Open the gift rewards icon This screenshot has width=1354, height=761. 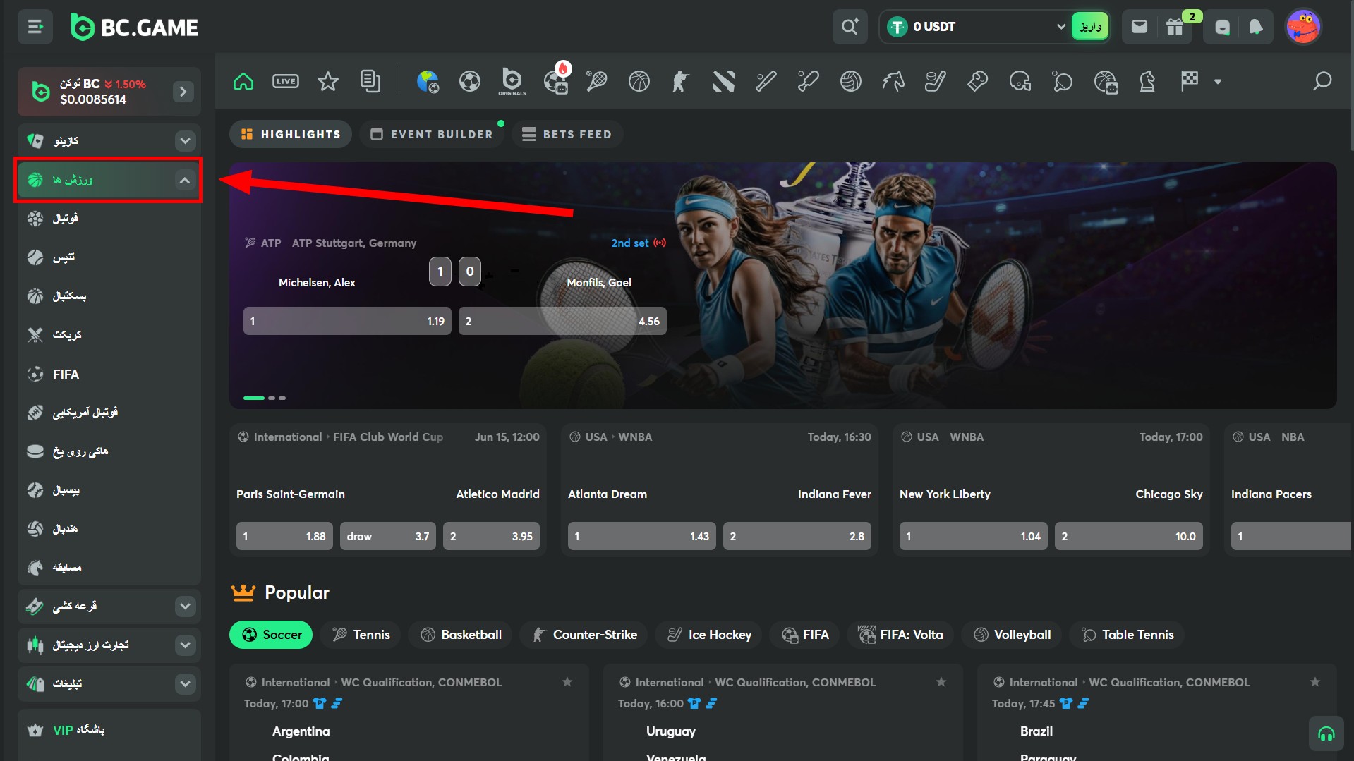click(1175, 27)
